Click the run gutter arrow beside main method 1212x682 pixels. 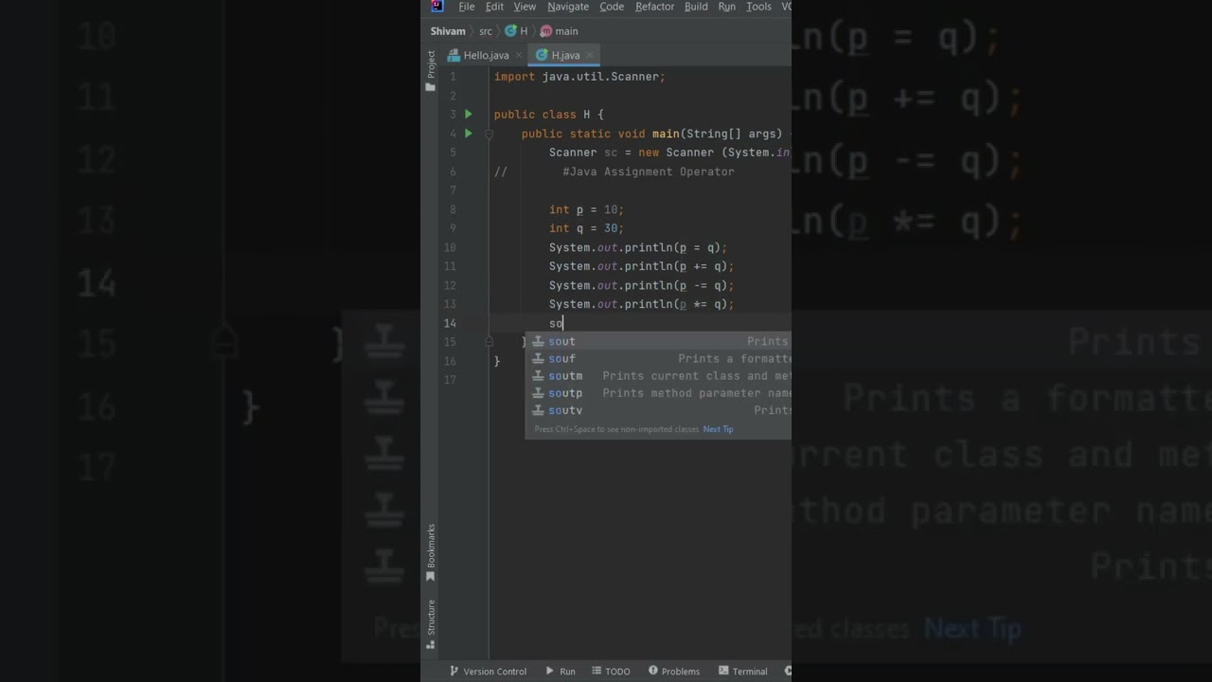click(x=468, y=134)
